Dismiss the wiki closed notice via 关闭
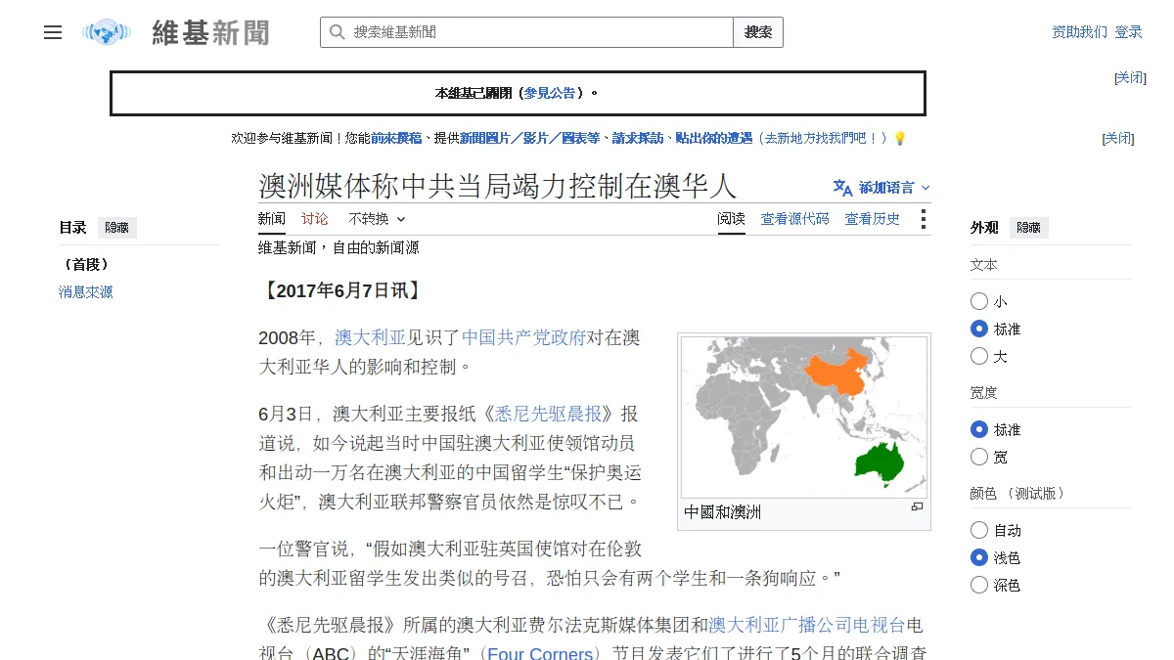 pos(1130,78)
